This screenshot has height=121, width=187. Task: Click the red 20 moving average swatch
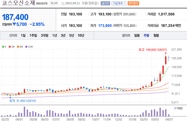coord(10,47)
